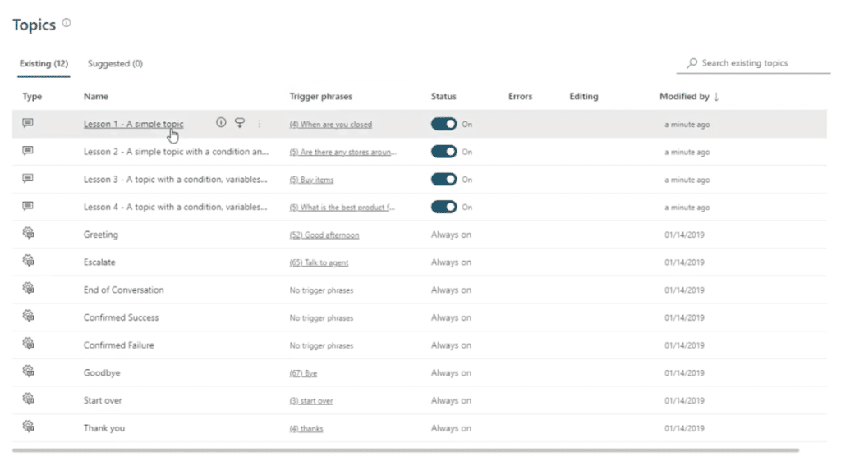This screenshot has width=841, height=470.
Task: Click the sort arrow beside Modified by
Action: click(x=716, y=97)
